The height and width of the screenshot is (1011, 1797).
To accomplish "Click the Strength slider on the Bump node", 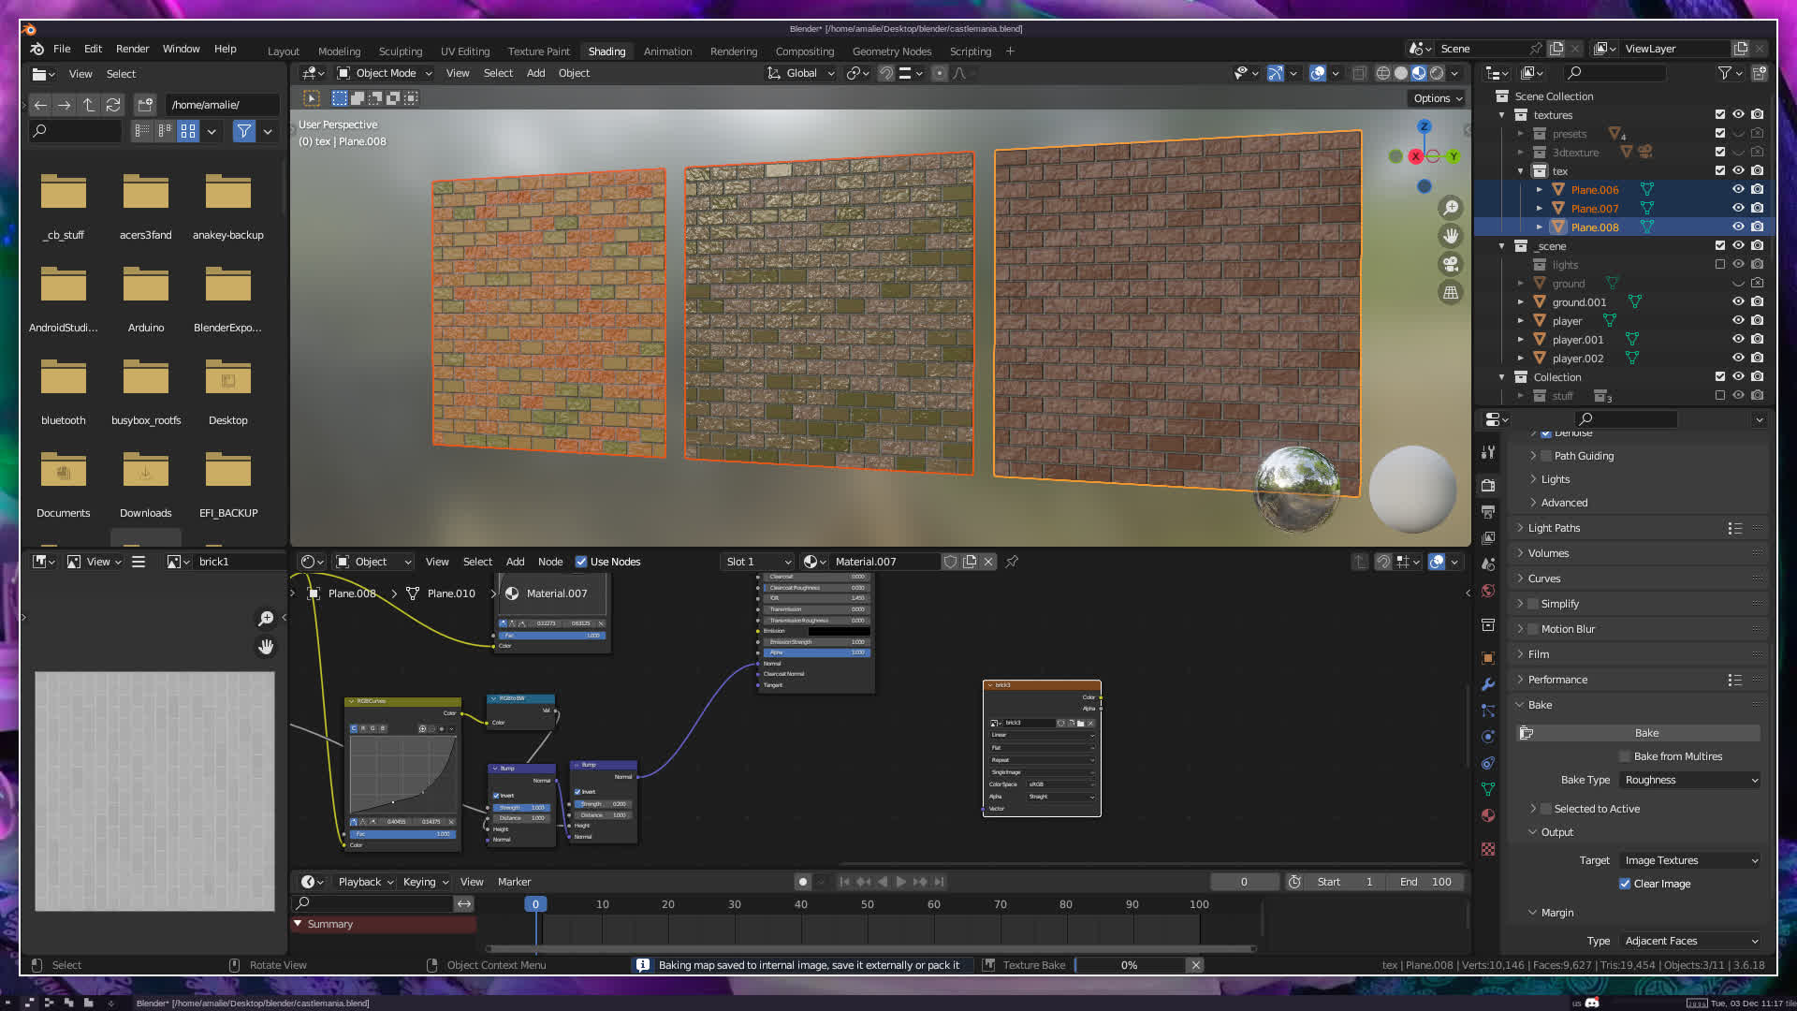I will [521, 807].
